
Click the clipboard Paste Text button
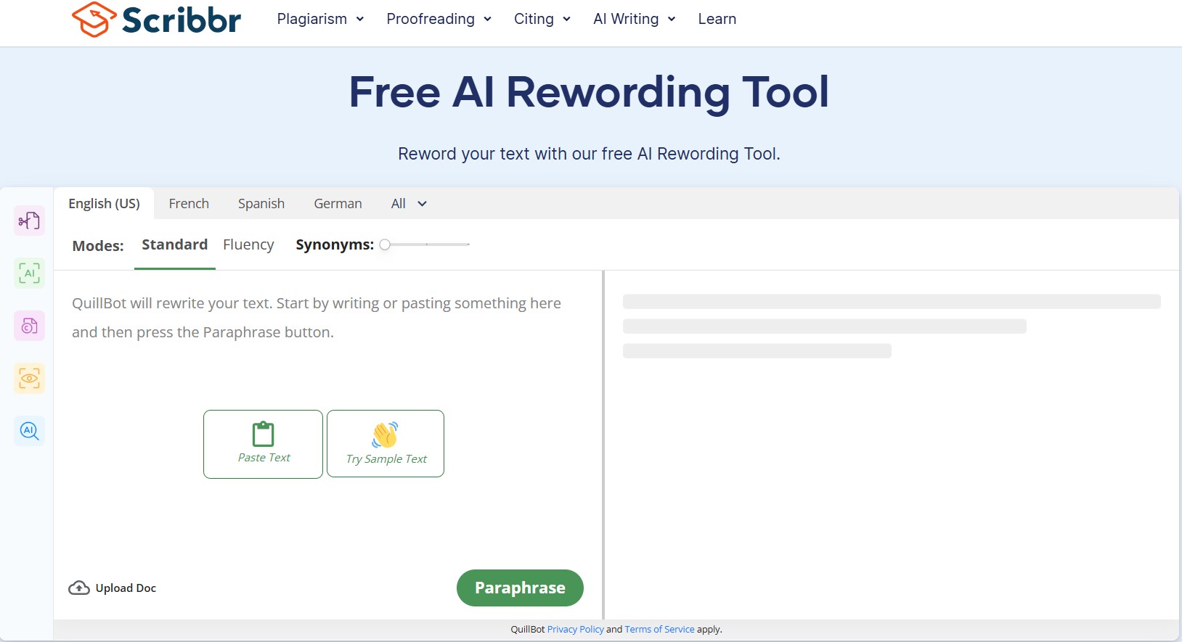263,444
